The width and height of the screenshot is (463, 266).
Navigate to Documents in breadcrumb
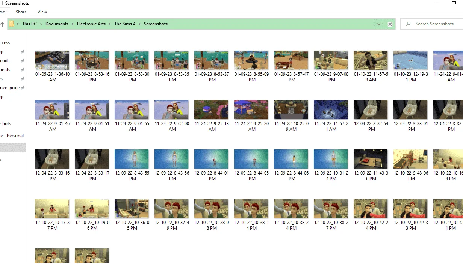click(x=57, y=24)
